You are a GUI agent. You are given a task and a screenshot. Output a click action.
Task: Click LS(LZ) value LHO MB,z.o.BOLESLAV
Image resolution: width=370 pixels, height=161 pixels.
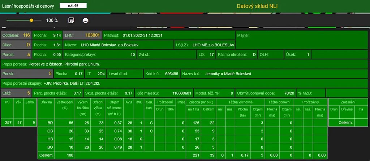(213, 45)
